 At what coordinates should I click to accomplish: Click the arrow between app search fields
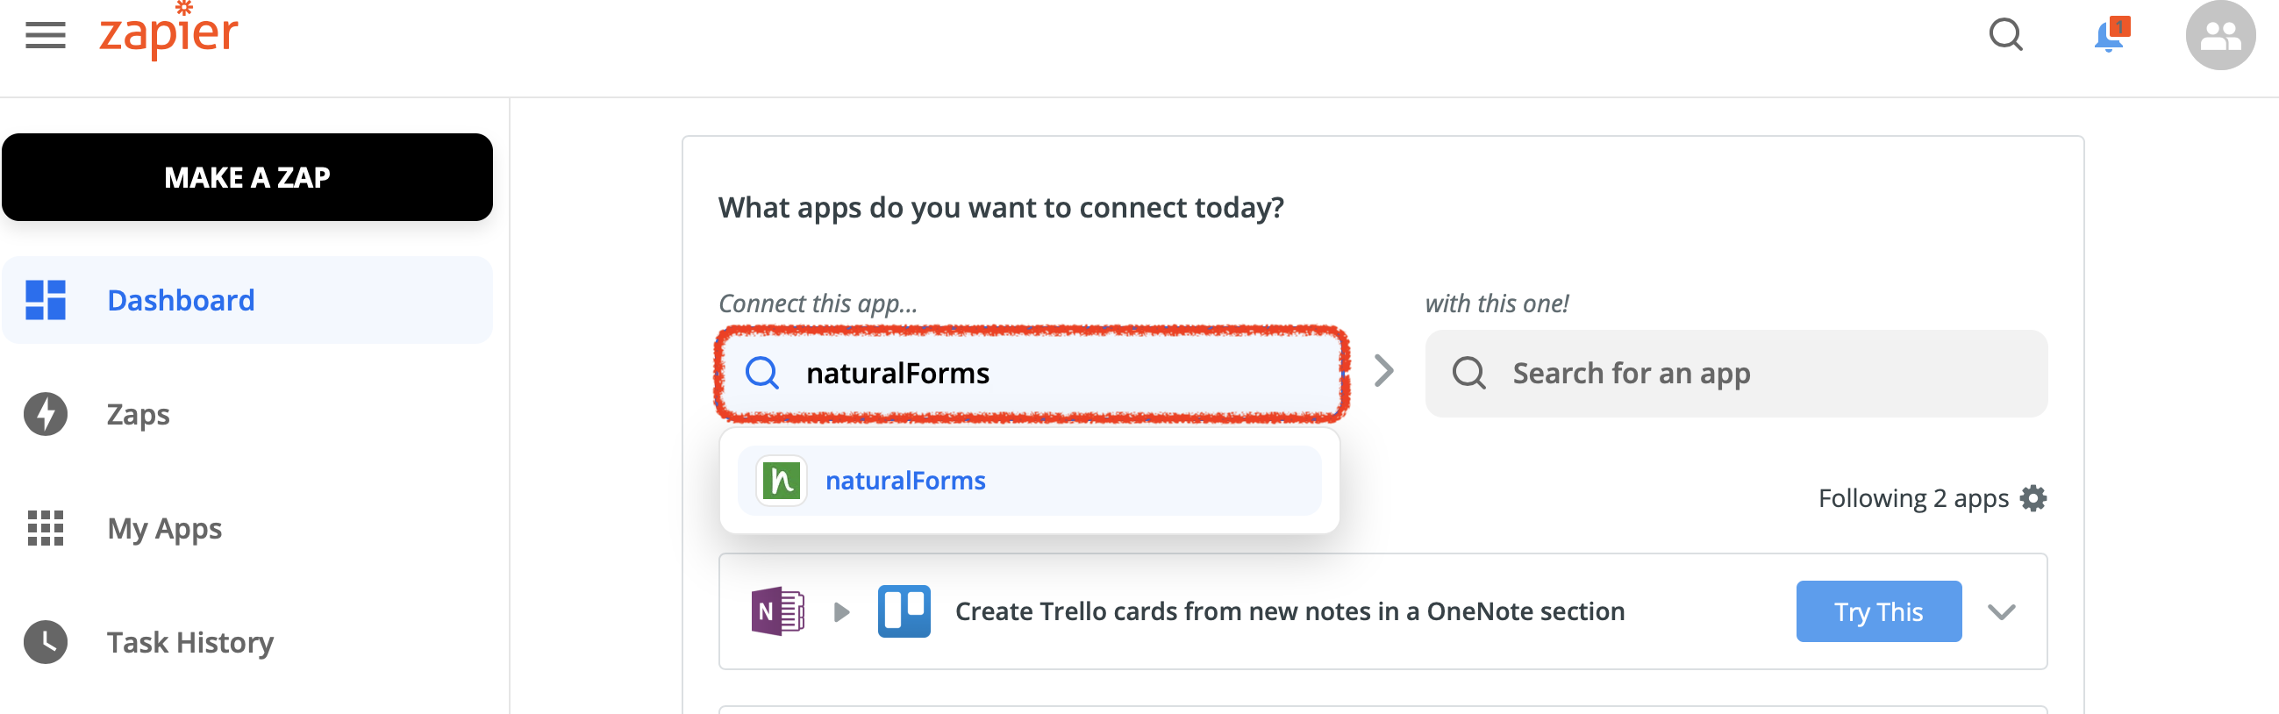pyautogui.click(x=1384, y=372)
